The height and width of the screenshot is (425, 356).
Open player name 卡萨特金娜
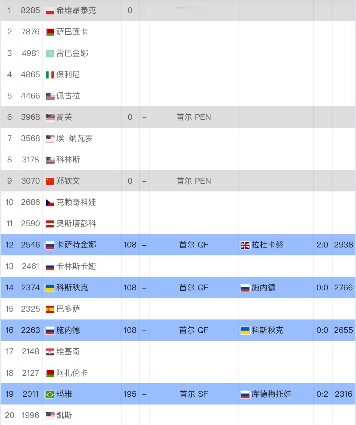point(76,245)
